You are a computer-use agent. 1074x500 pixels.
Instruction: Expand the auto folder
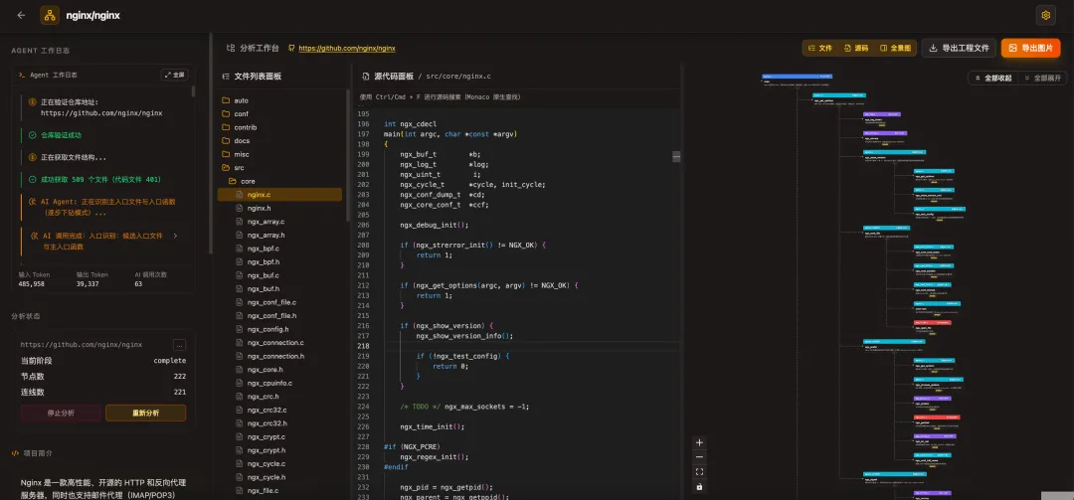point(279,100)
